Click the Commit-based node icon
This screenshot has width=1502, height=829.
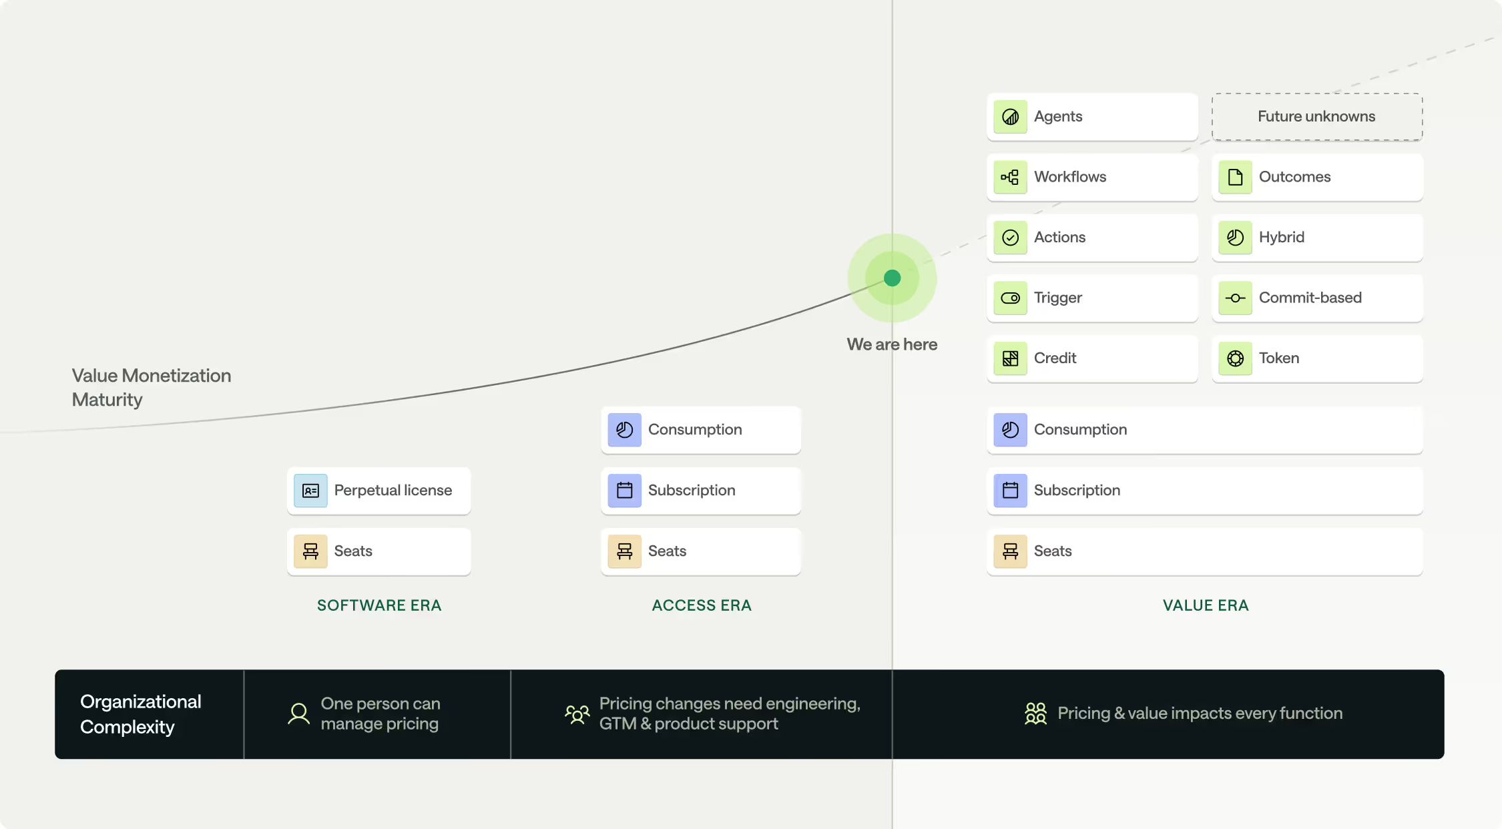pyautogui.click(x=1235, y=298)
